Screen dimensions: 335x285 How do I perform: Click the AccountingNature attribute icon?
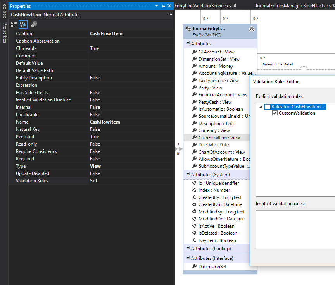pos(194,73)
